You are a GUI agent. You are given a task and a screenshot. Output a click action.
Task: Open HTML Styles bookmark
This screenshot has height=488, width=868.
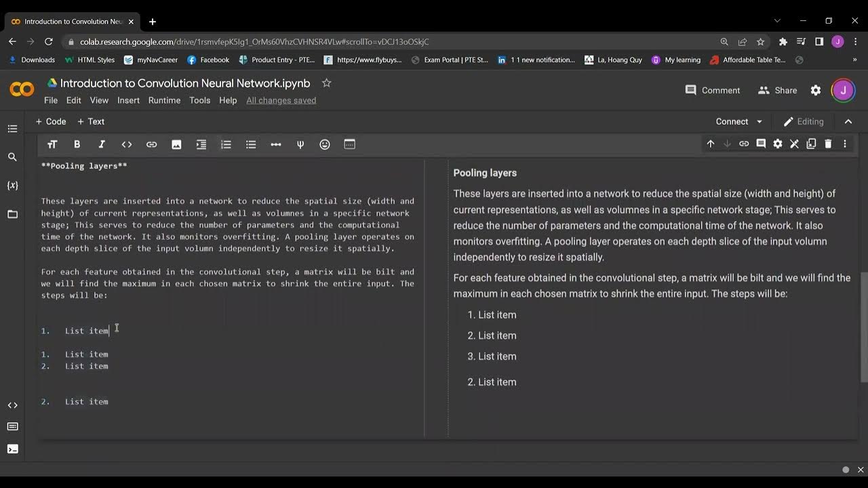tap(90, 60)
